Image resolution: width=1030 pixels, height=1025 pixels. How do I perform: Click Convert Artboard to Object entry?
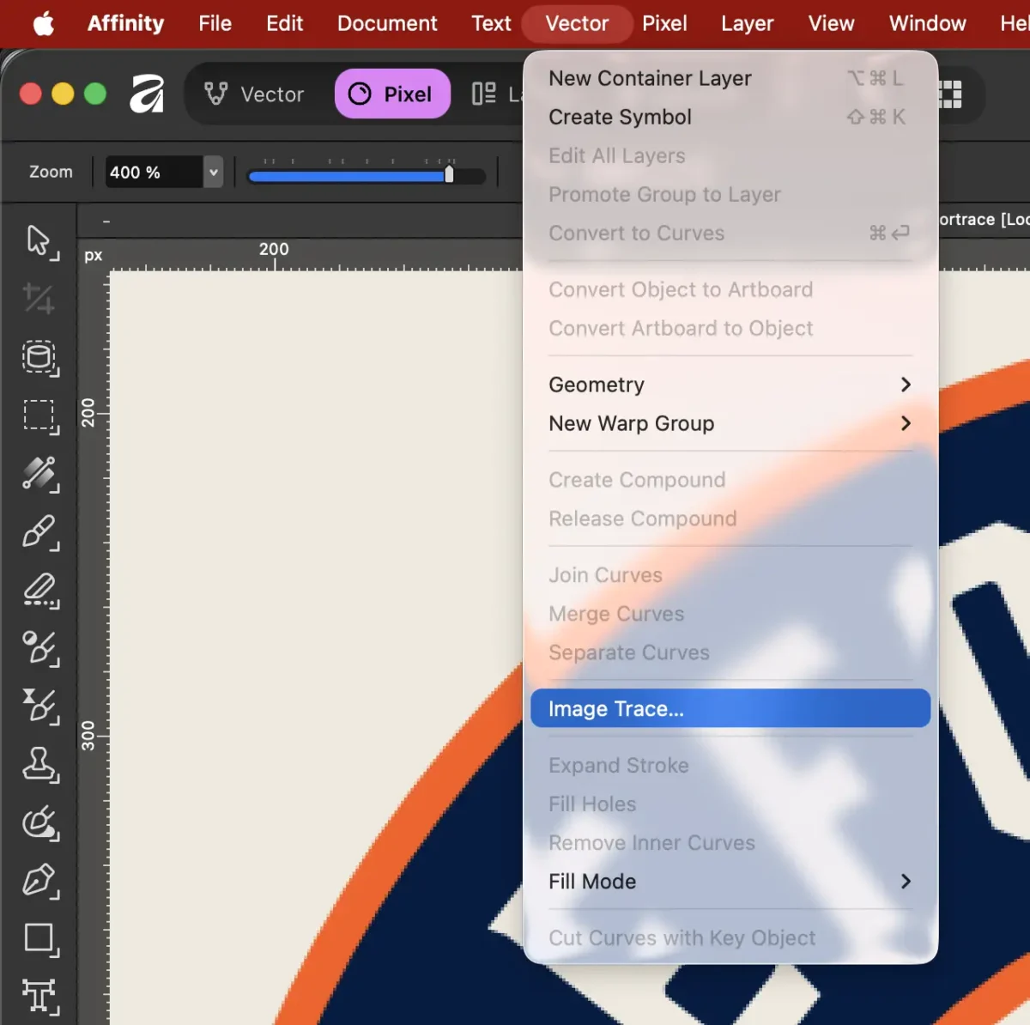(x=730, y=328)
